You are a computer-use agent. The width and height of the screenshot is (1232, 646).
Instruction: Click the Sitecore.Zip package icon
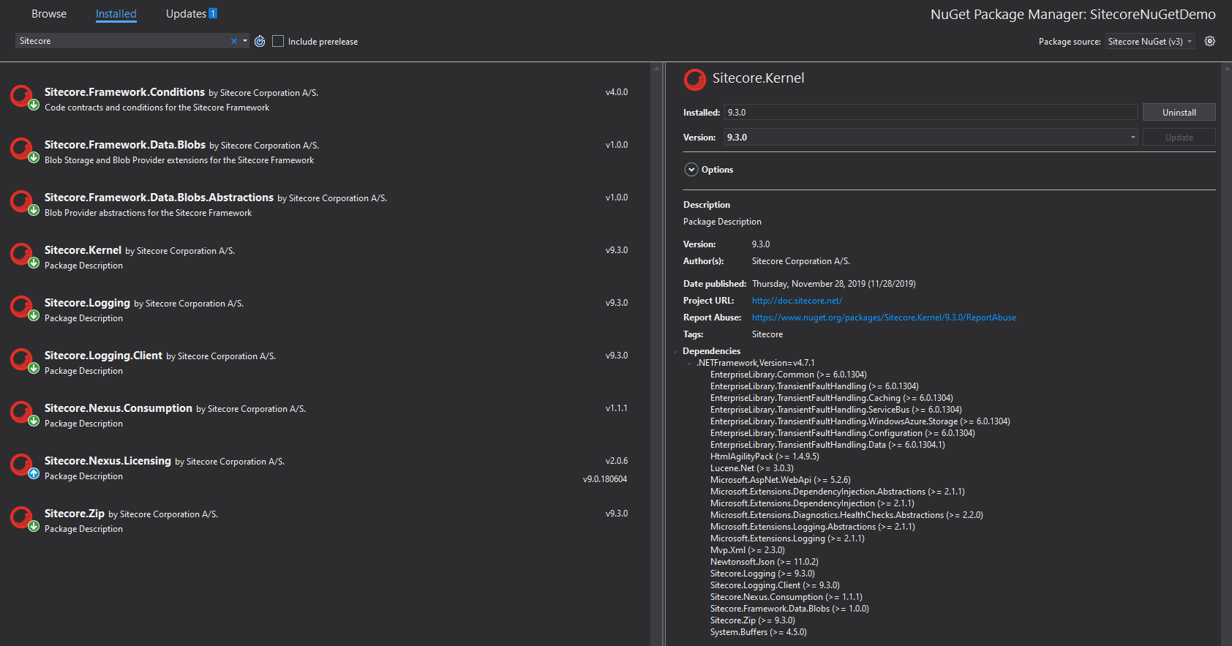(21, 517)
